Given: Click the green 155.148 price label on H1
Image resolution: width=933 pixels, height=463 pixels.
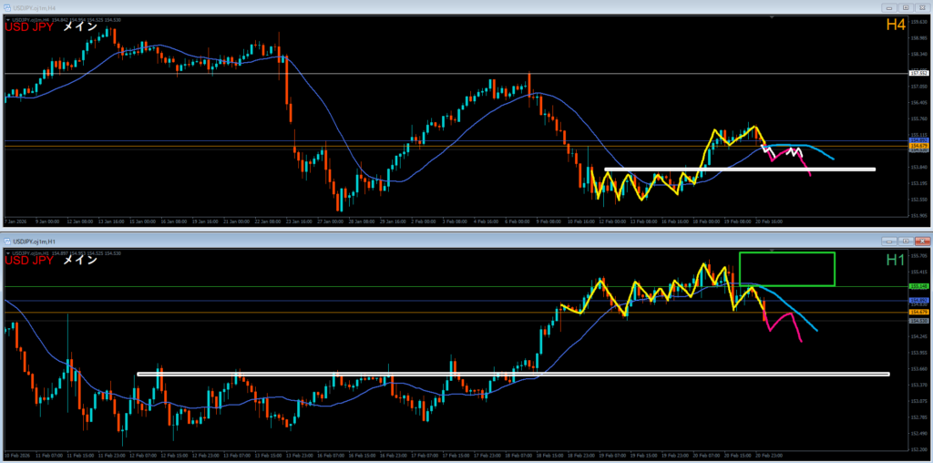Looking at the screenshot, I should tap(918, 287).
